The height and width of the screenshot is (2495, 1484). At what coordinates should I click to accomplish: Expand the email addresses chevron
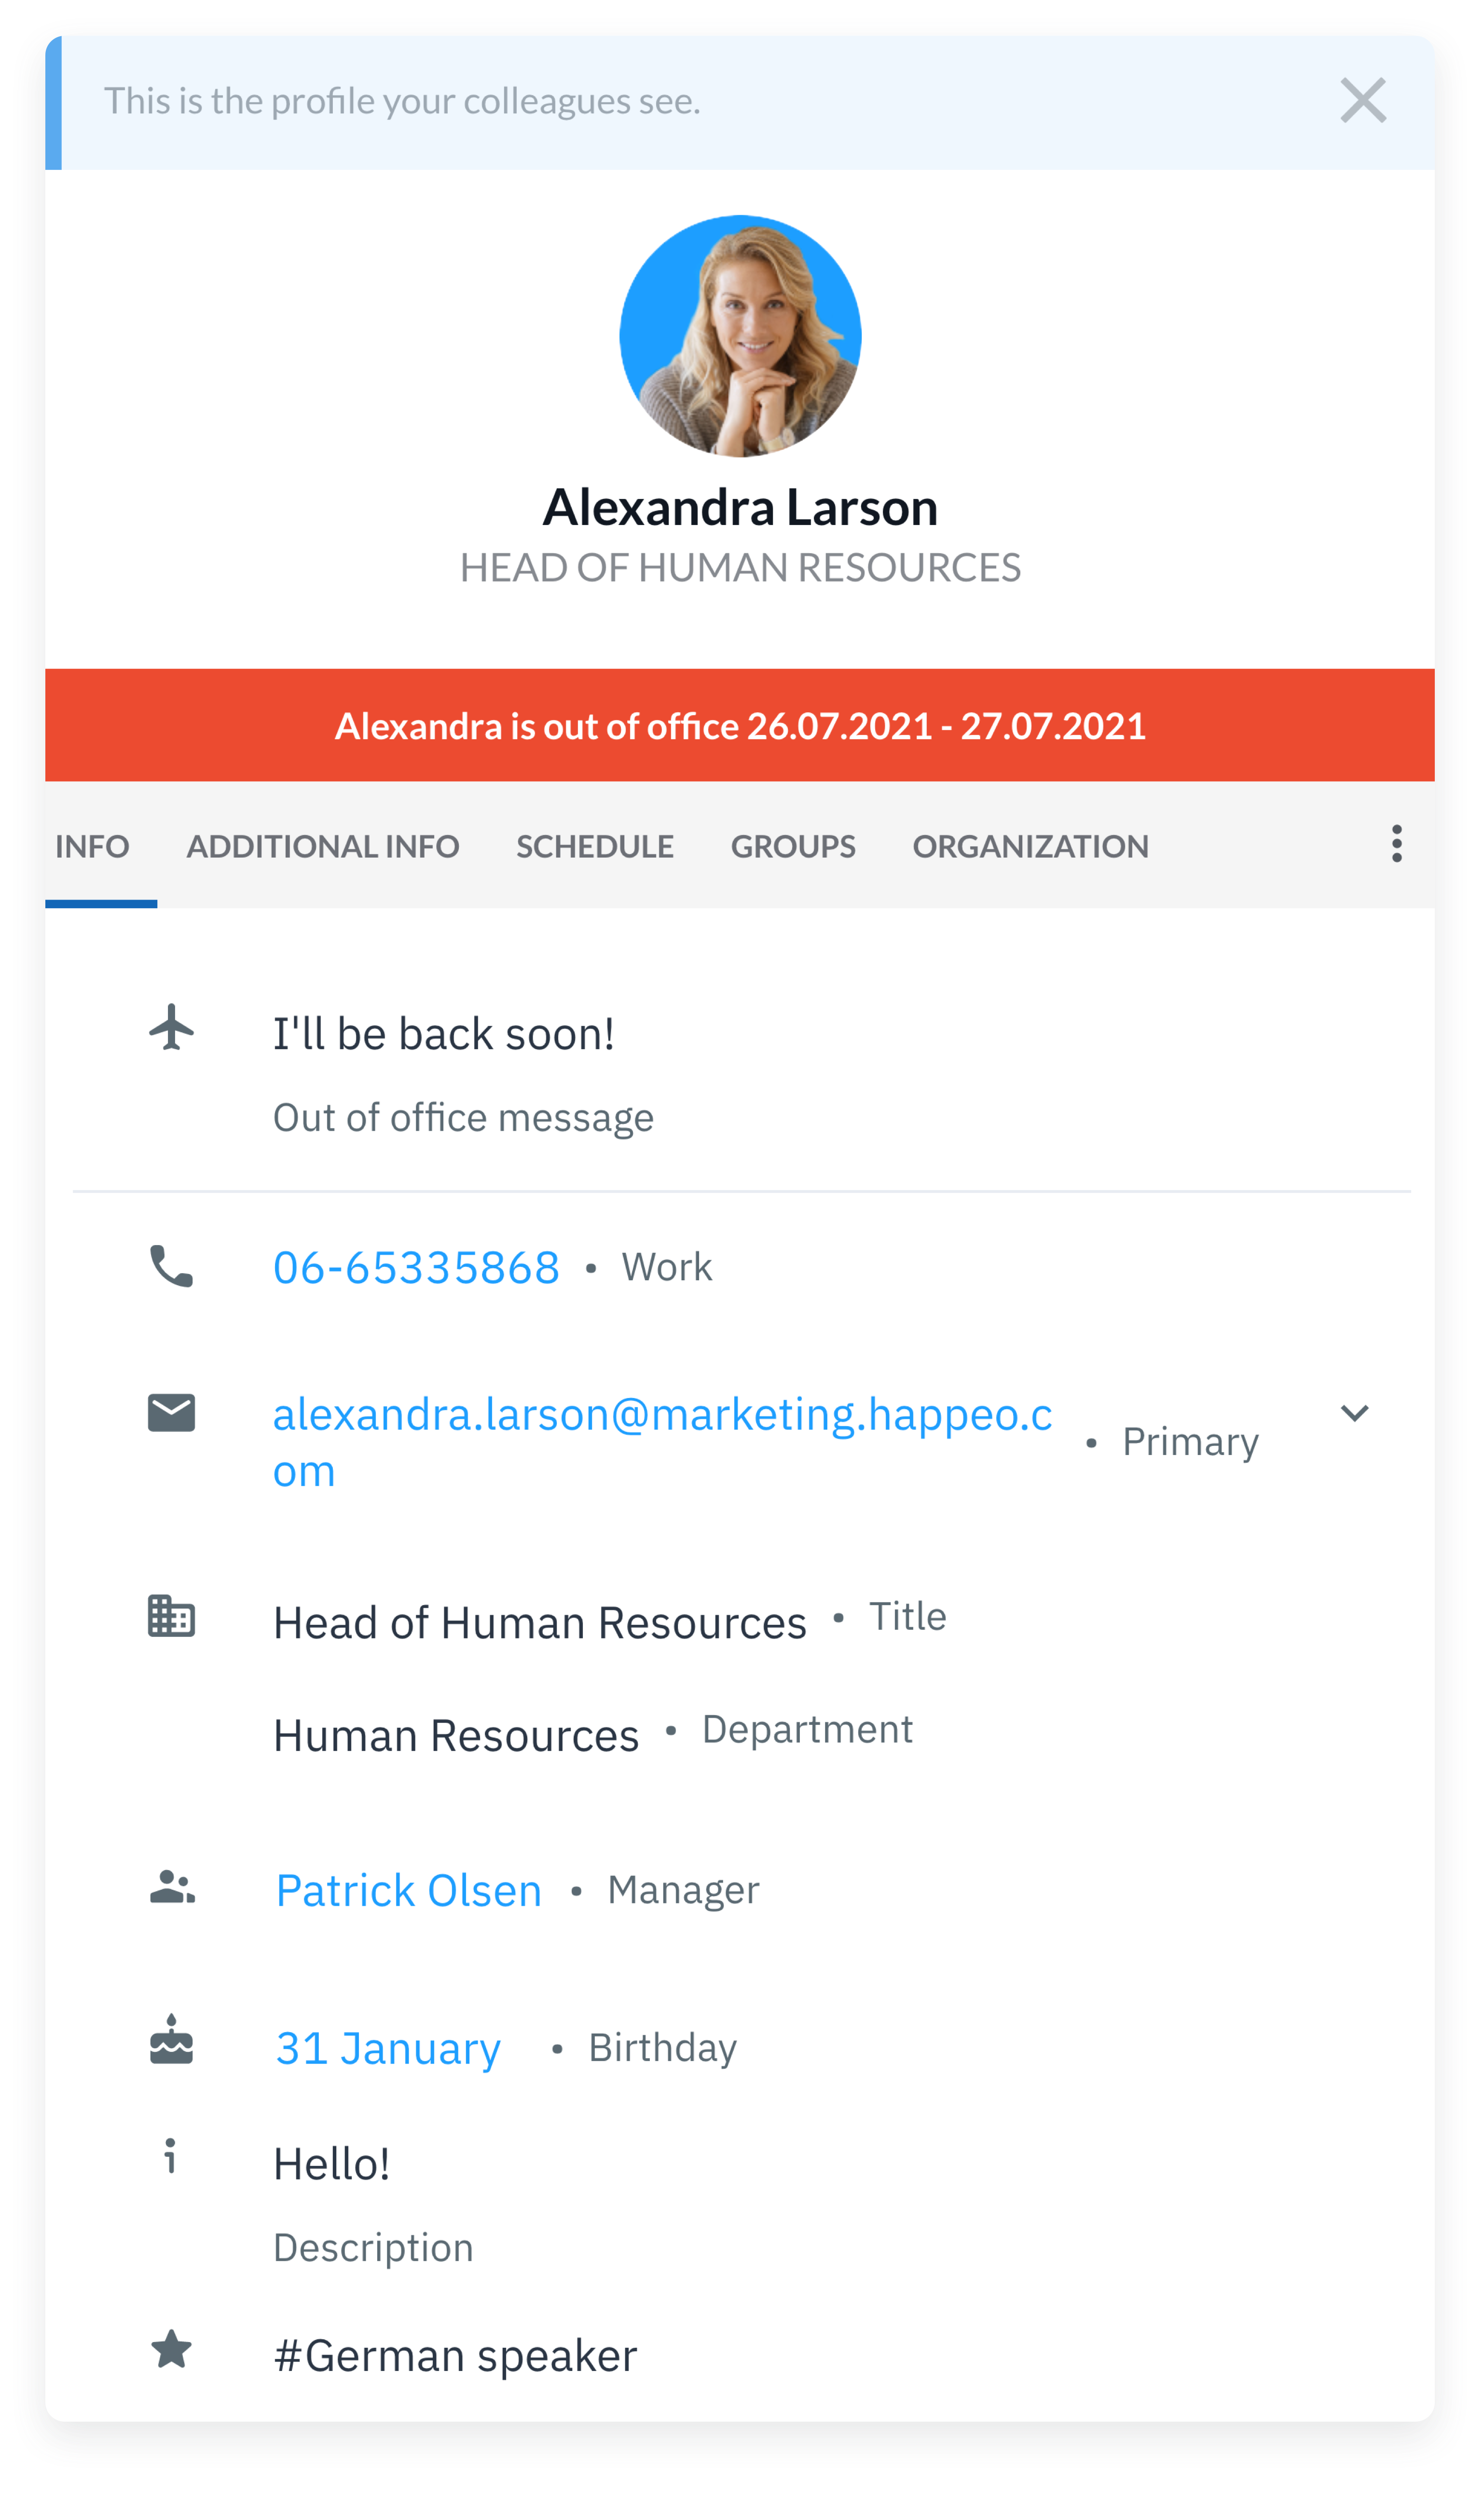click(1354, 1413)
